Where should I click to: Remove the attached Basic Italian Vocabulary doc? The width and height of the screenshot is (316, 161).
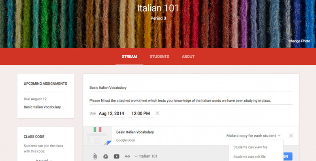pyautogui.click(x=291, y=136)
